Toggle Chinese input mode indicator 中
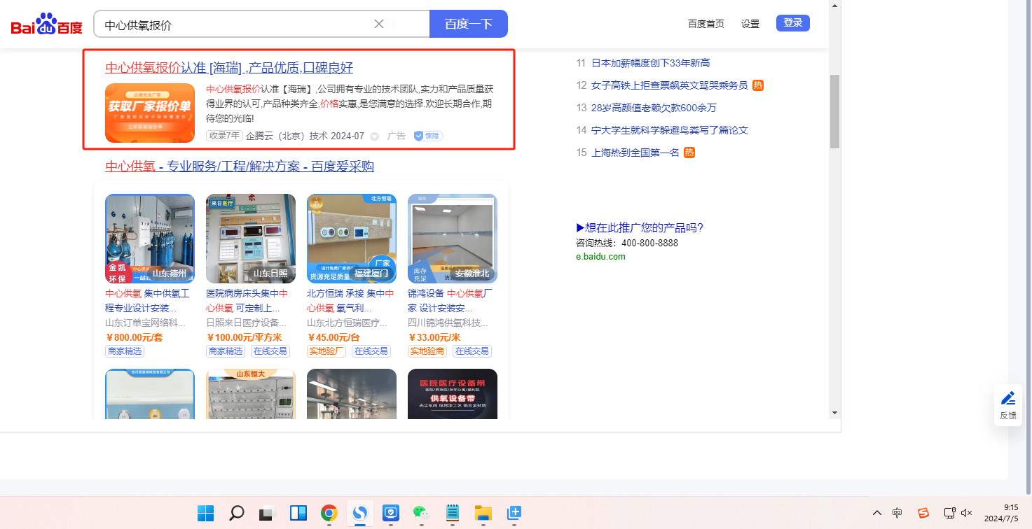1032x529 pixels. point(897,513)
